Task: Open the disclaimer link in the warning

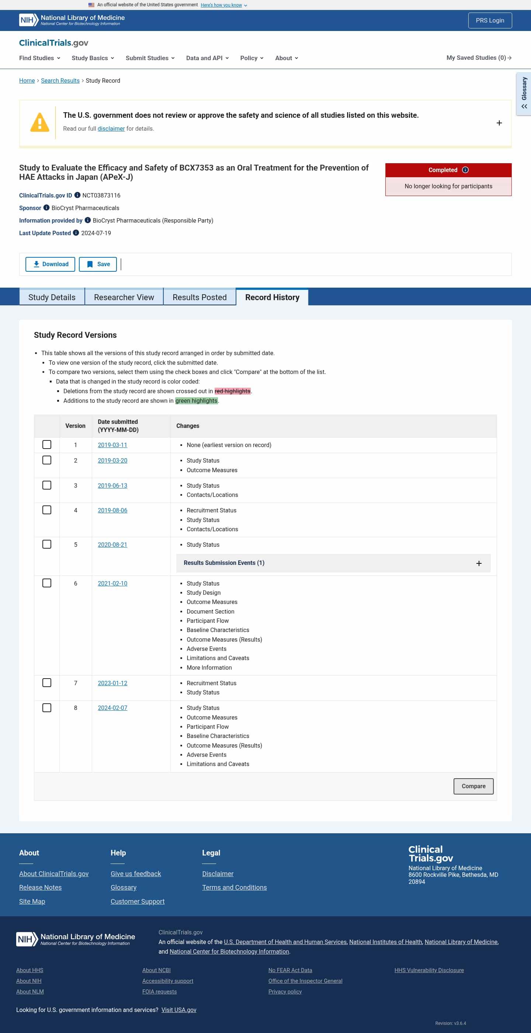Action: click(111, 129)
